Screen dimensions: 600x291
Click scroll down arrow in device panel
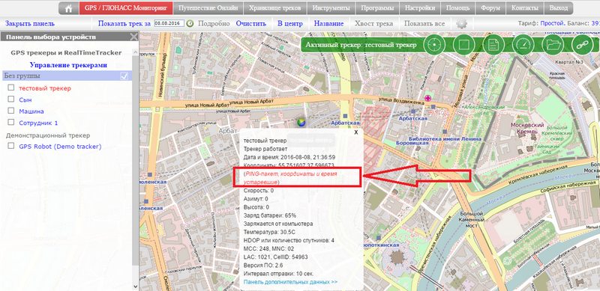(x=135, y=286)
